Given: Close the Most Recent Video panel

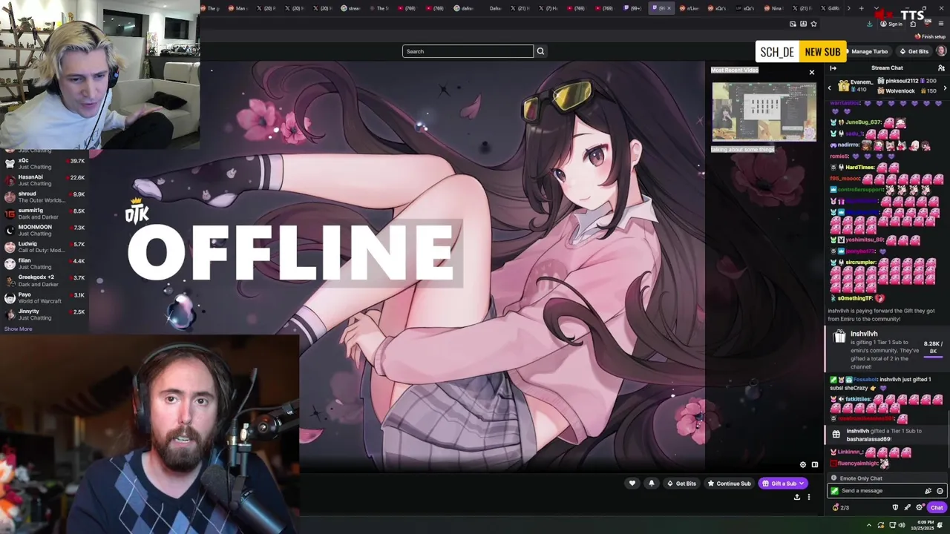Looking at the screenshot, I should pyautogui.click(x=811, y=72).
